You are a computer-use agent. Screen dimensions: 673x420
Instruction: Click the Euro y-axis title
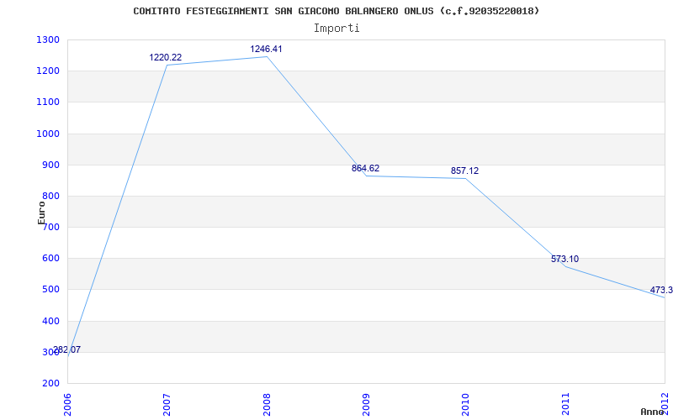(41, 213)
